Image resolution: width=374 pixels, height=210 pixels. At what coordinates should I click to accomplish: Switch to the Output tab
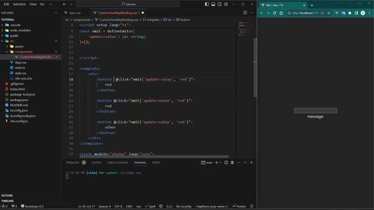[x=96, y=162]
